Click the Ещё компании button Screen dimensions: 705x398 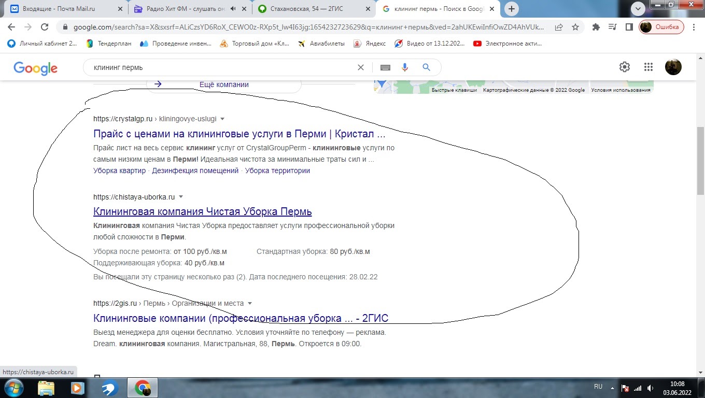pyautogui.click(x=224, y=84)
